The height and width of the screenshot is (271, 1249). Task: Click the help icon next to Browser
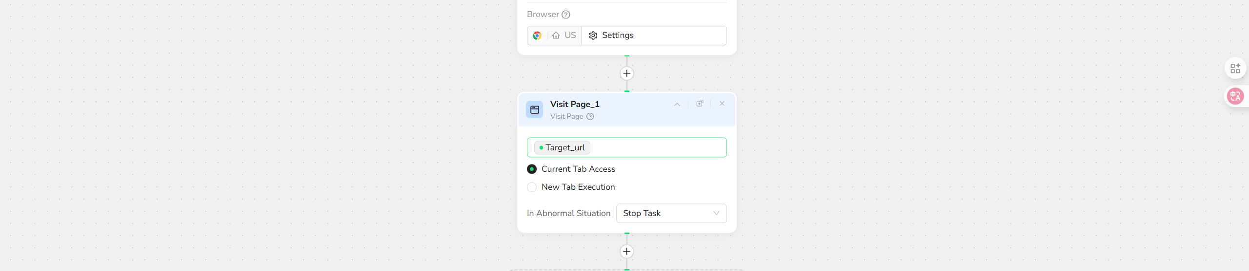566,15
